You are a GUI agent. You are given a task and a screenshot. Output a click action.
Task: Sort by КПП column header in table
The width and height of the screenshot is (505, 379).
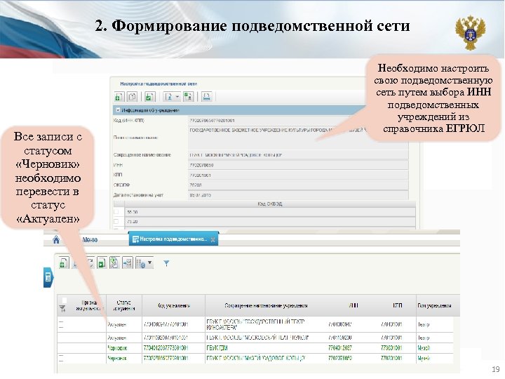[398, 305]
